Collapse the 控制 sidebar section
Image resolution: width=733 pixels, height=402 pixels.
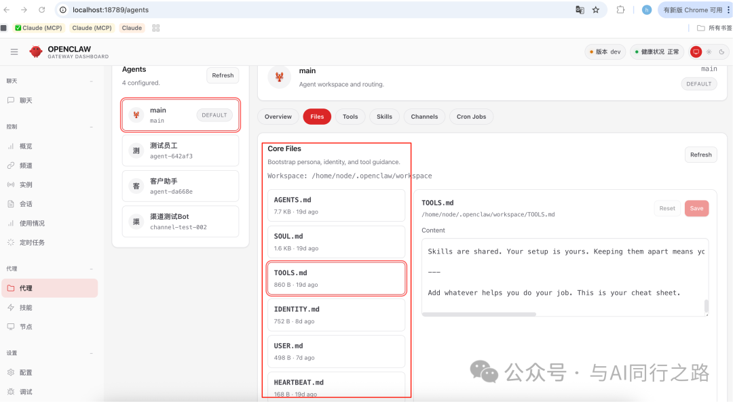pyautogui.click(x=92, y=127)
